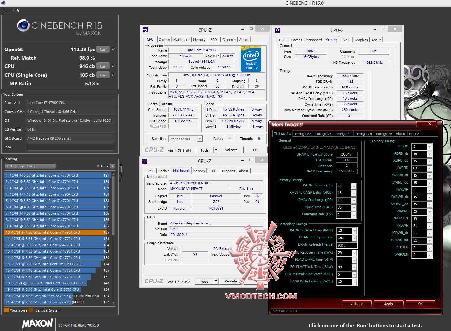Expand the Tools arrow in the CPU-Z Processor window

tap(216, 150)
